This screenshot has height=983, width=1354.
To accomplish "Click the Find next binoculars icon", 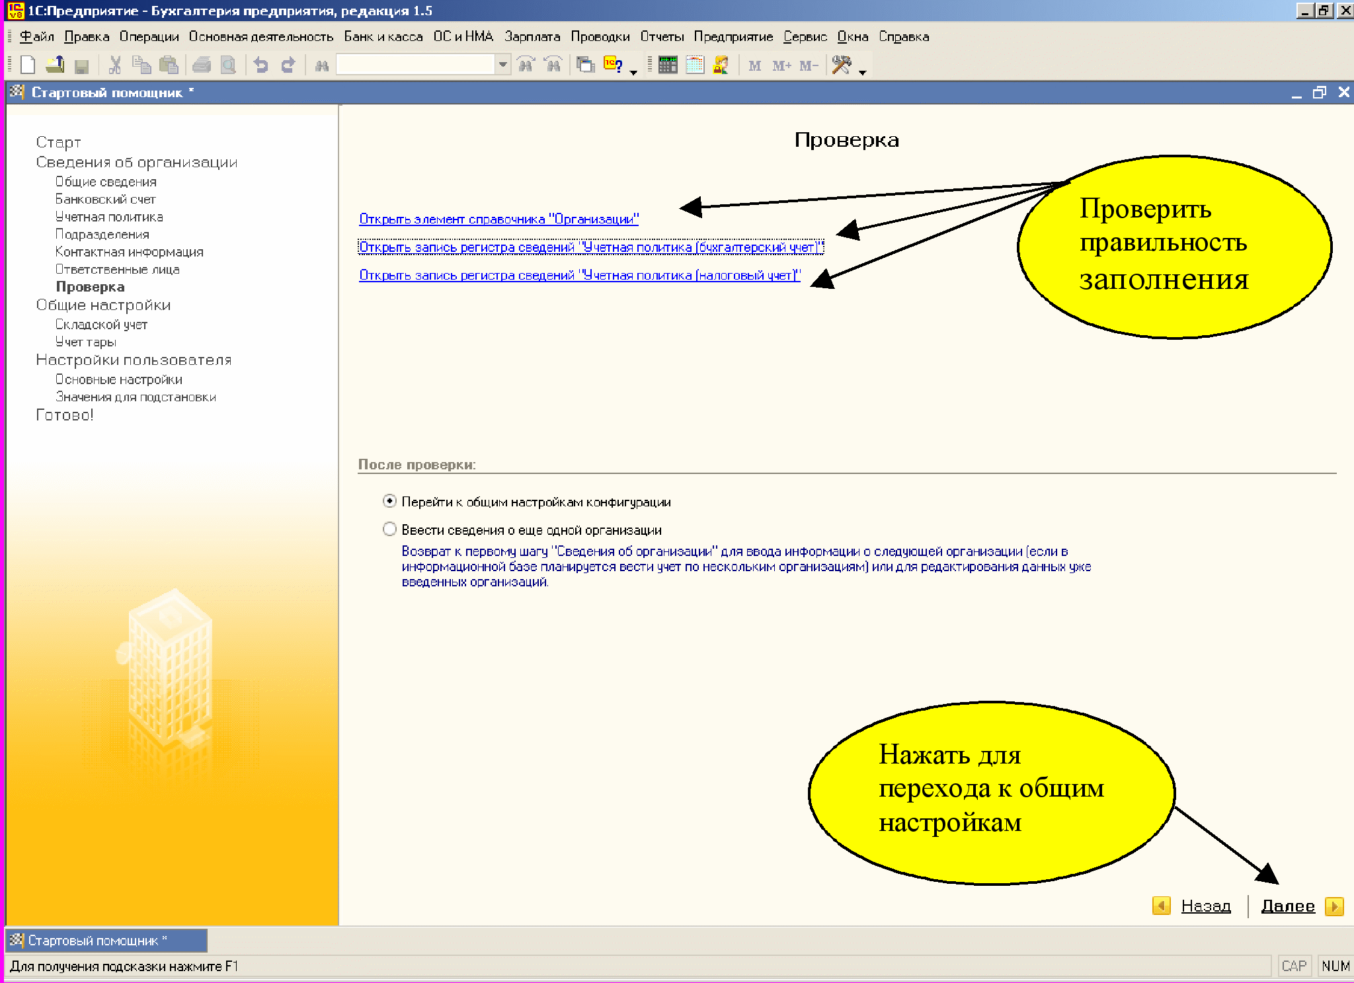I will coord(526,65).
